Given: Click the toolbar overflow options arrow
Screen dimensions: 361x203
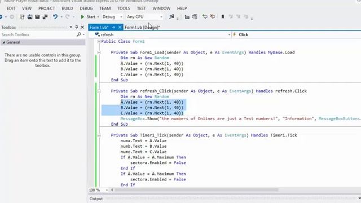Looking at the screenshot, I should (252, 19).
